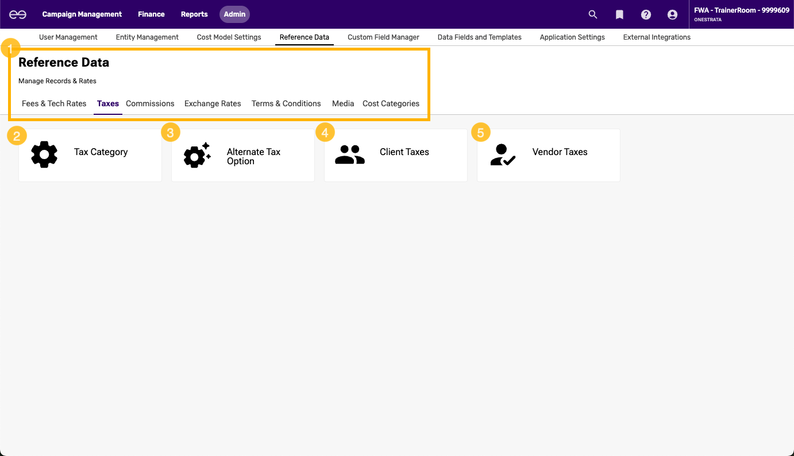Image resolution: width=794 pixels, height=456 pixels.
Task: Go to the Cost Categories tab
Action: click(x=391, y=104)
